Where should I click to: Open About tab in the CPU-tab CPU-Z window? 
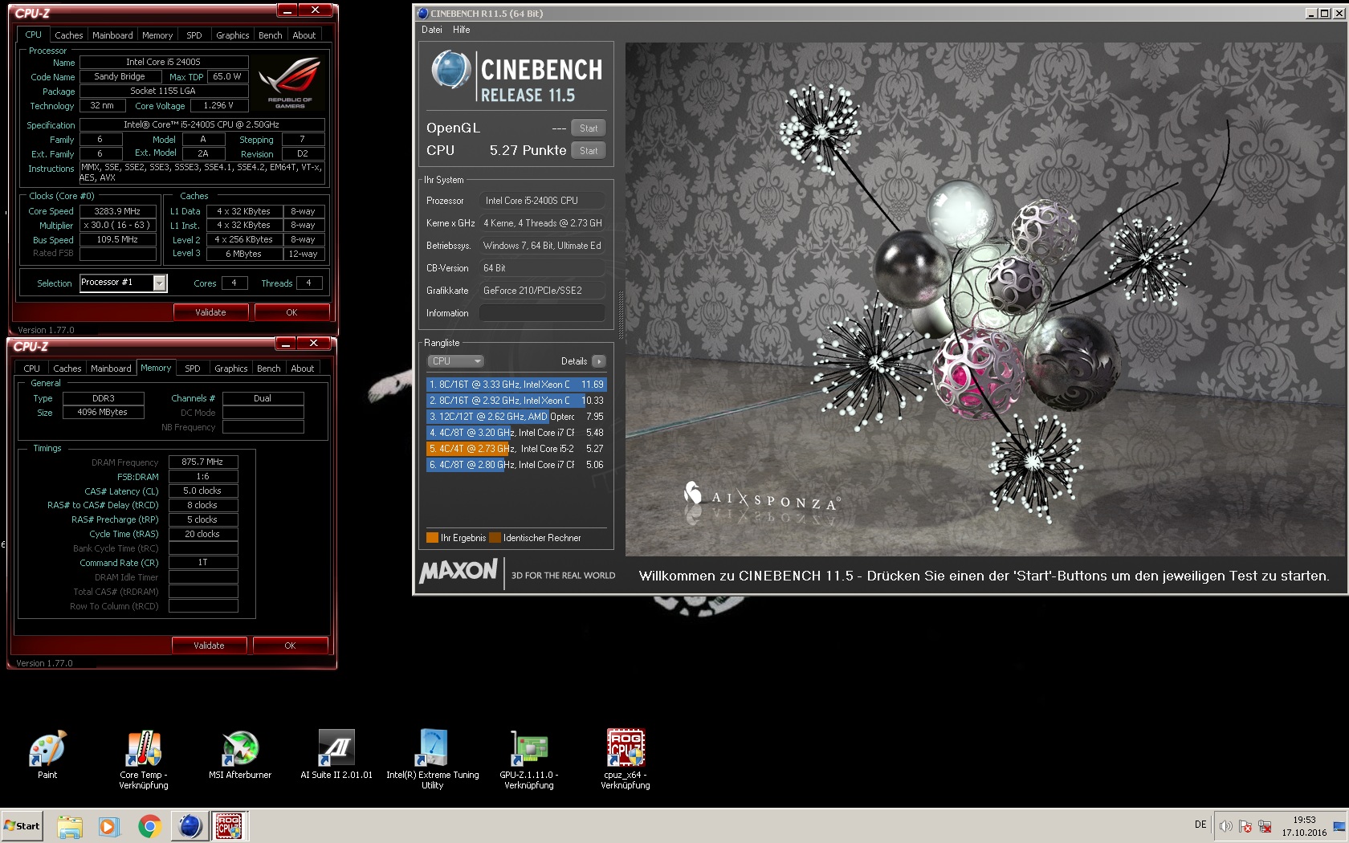304,35
